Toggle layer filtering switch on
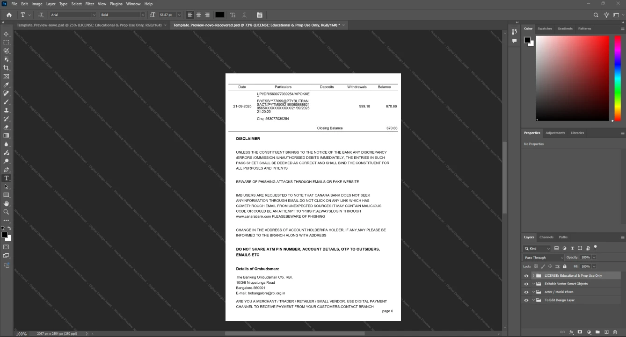The width and height of the screenshot is (626, 337). [x=595, y=247]
